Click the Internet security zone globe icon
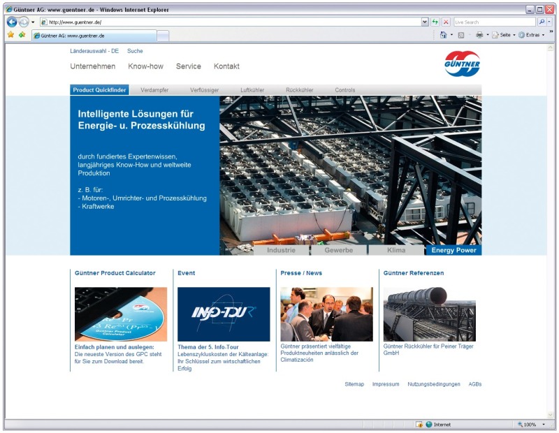 [x=429, y=425]
